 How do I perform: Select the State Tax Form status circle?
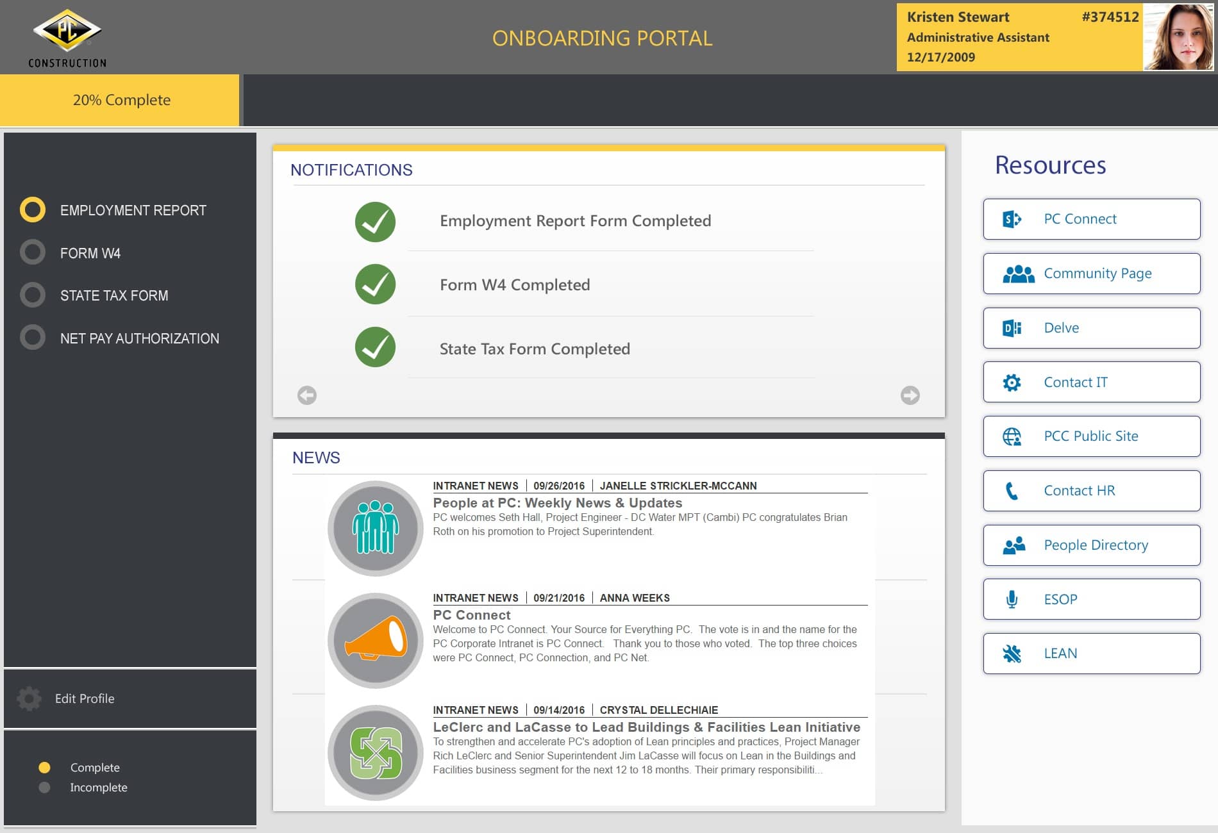click(x=33, y=295)
